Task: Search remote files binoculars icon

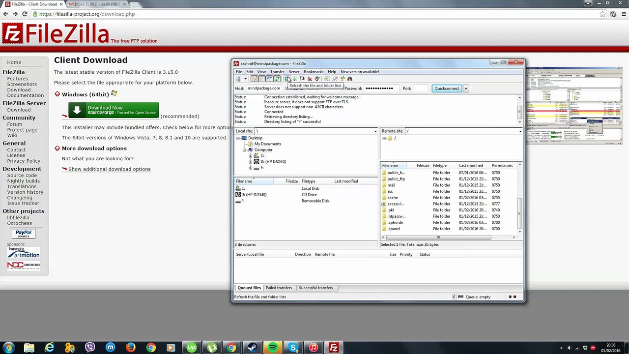Action: click(349, 79)
